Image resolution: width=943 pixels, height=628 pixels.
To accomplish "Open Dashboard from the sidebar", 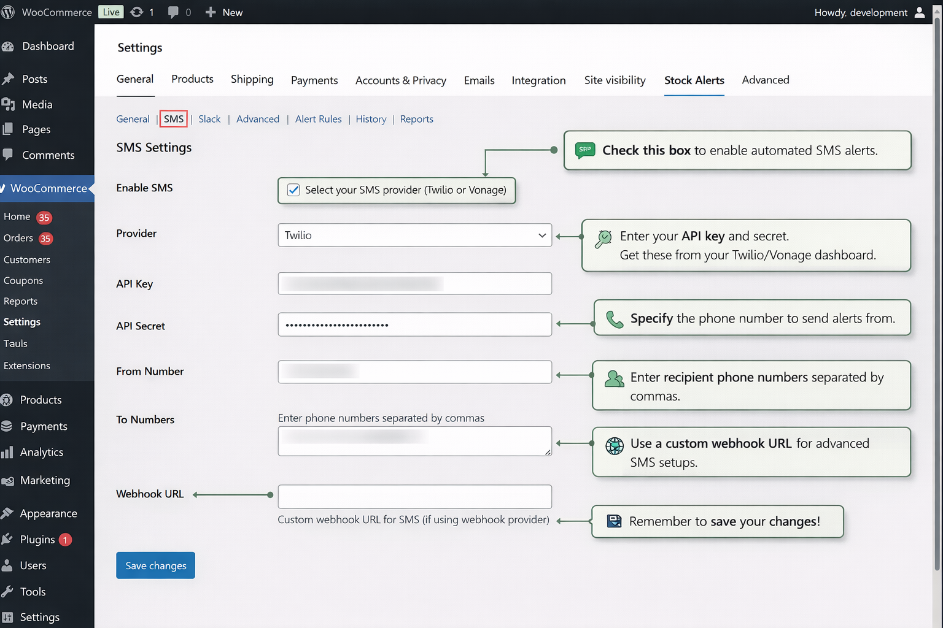I will [47, 47].
